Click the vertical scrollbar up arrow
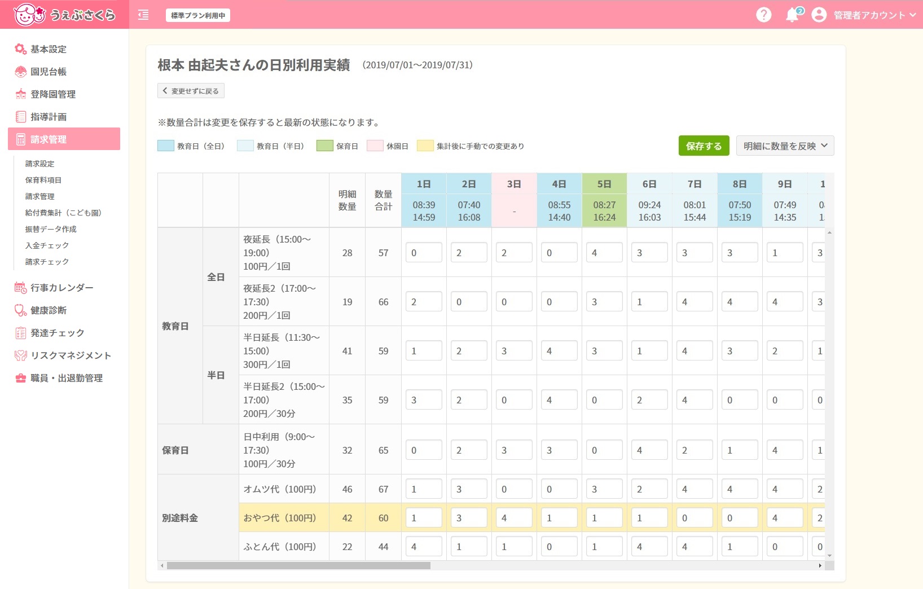The image size is (923, 589). click(x=829, y=232)
